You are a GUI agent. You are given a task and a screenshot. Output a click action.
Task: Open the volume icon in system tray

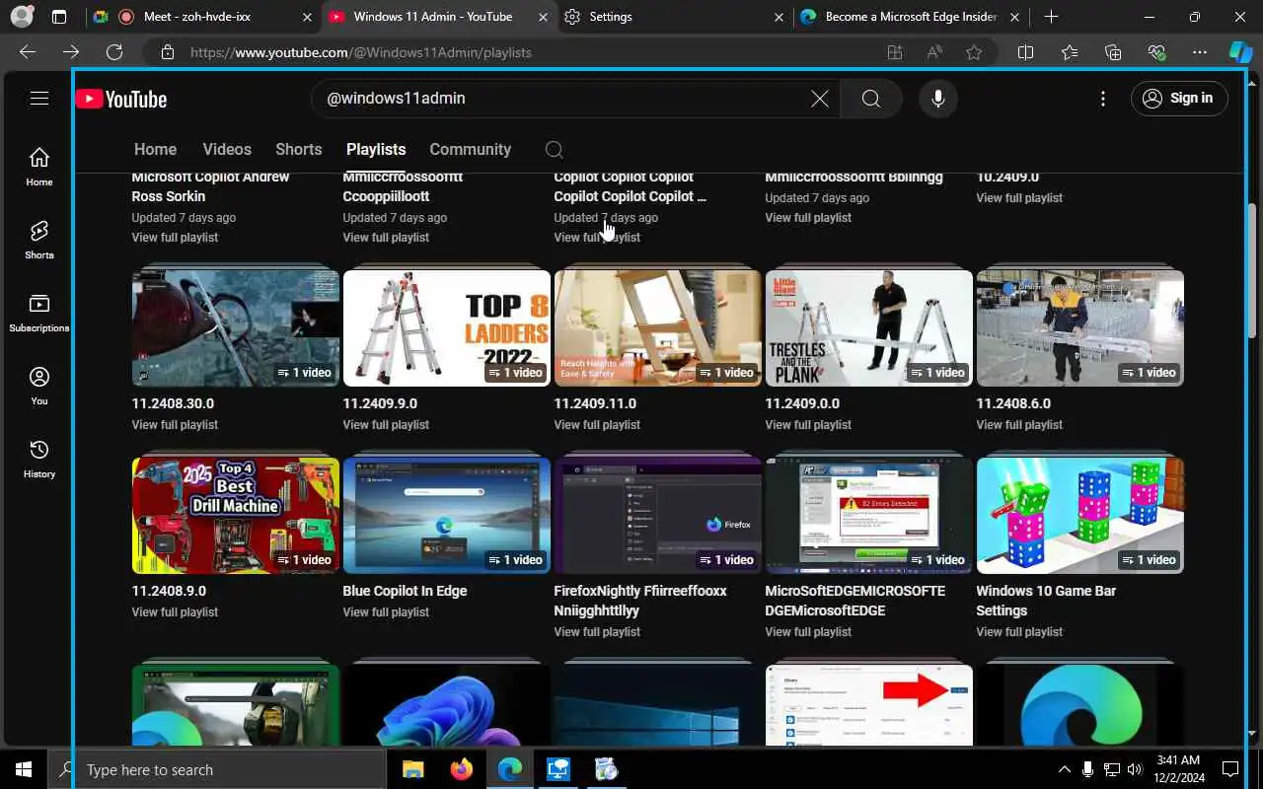click(1134, 769)
